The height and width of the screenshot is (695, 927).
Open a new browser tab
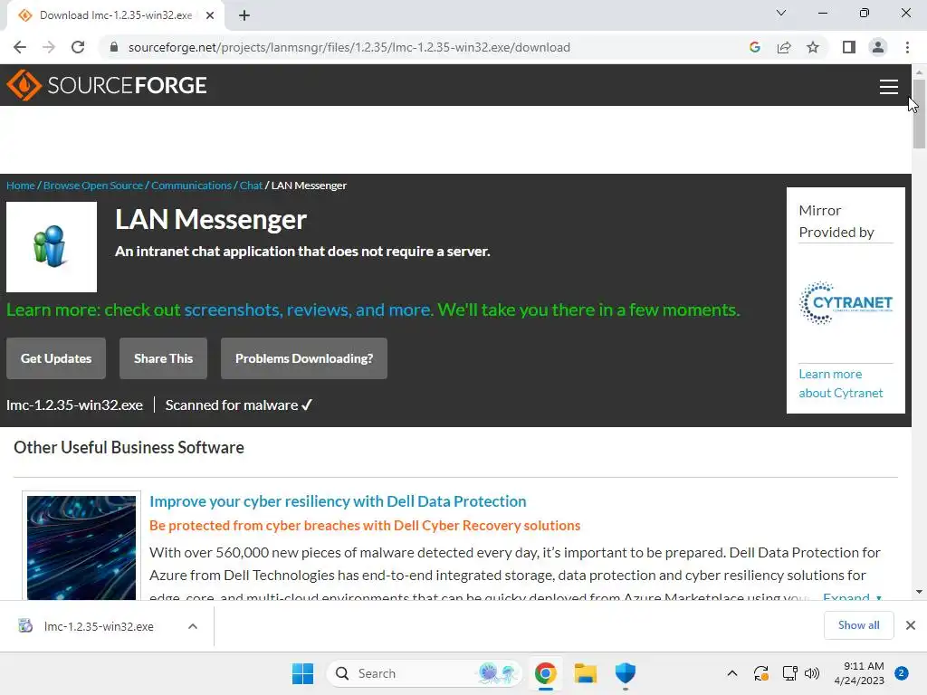click(x=244, y=15)
